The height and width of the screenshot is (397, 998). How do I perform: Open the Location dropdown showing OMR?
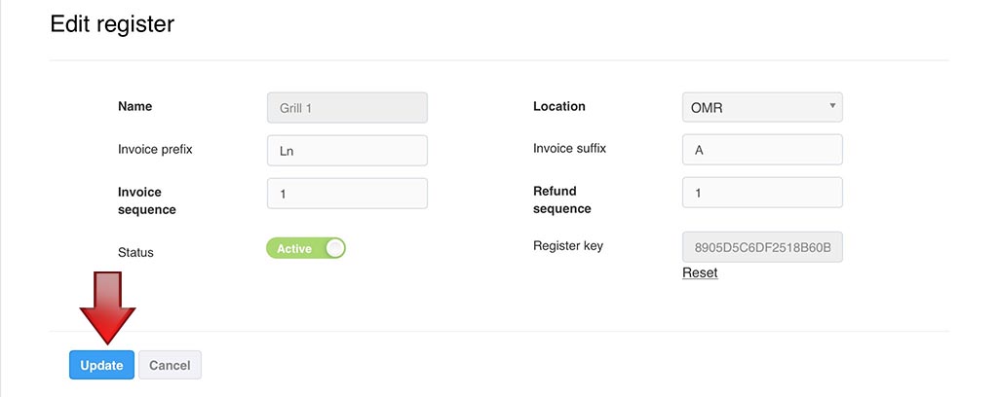(762, 107)
